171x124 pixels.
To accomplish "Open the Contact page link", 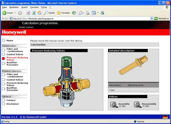I will tap(11, 100).
